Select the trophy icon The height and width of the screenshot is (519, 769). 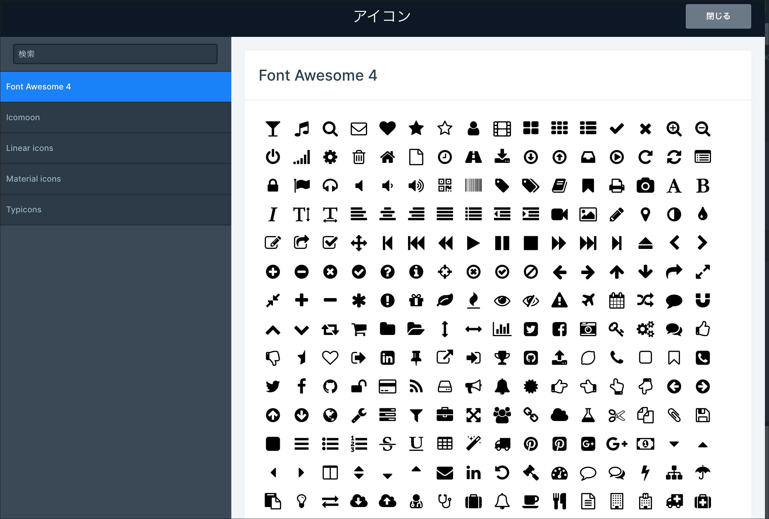[502, 358]
